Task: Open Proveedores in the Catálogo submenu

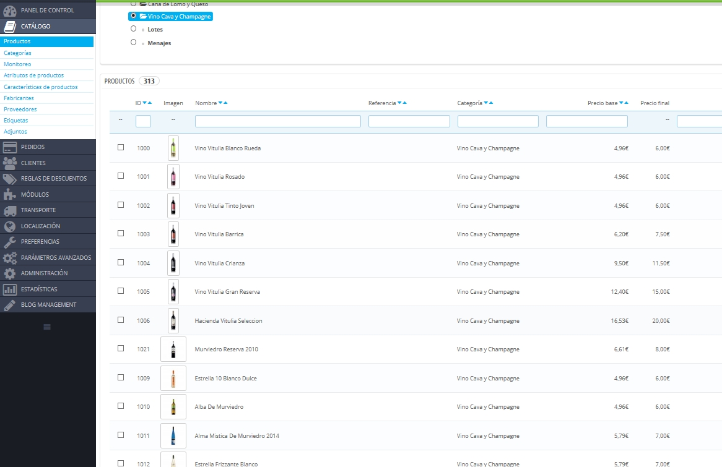Action: point(20,109)
